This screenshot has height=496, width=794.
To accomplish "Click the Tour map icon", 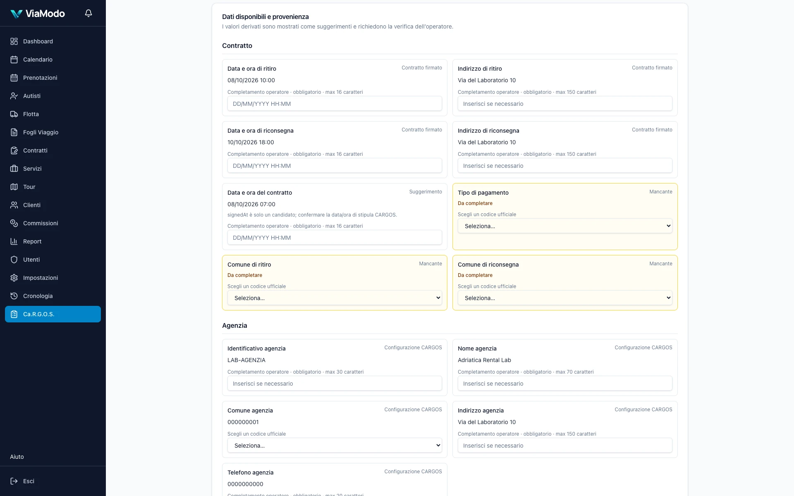I will [14, 187].
